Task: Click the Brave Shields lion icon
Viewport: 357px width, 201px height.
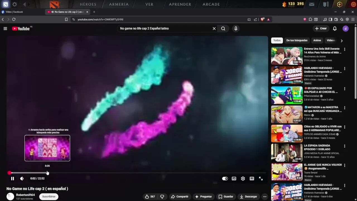Action: point(262,20)
